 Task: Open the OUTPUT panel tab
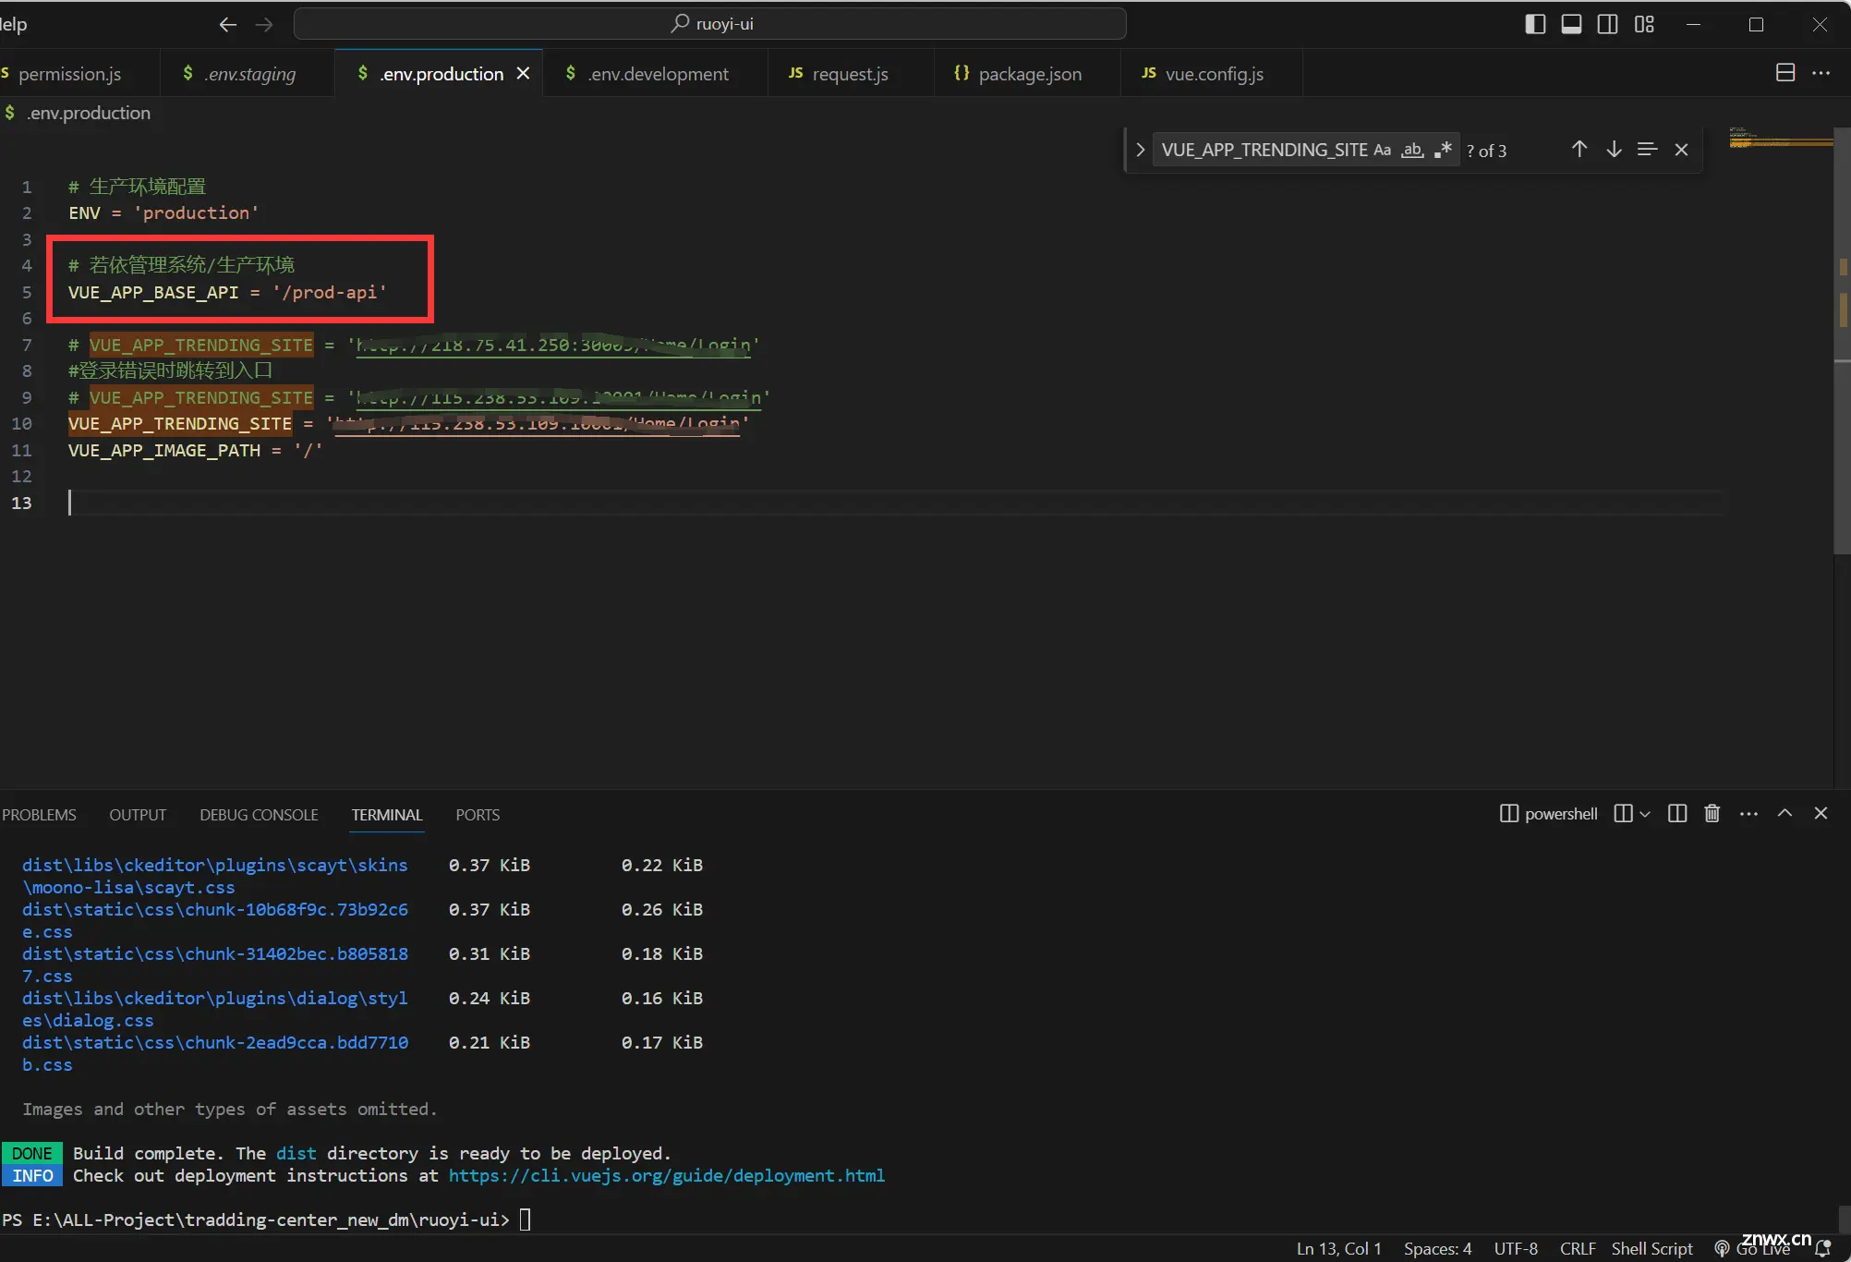[138, 815]
